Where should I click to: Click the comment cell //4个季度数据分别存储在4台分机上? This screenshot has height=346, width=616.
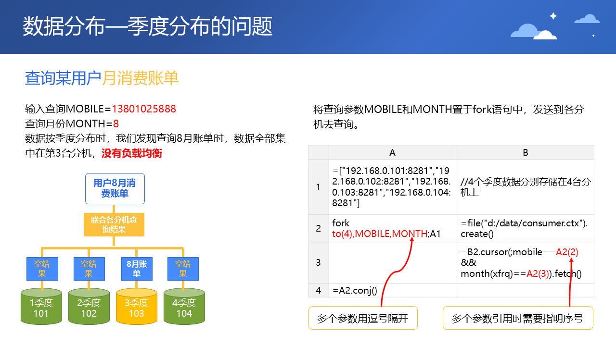coord(526,187)
